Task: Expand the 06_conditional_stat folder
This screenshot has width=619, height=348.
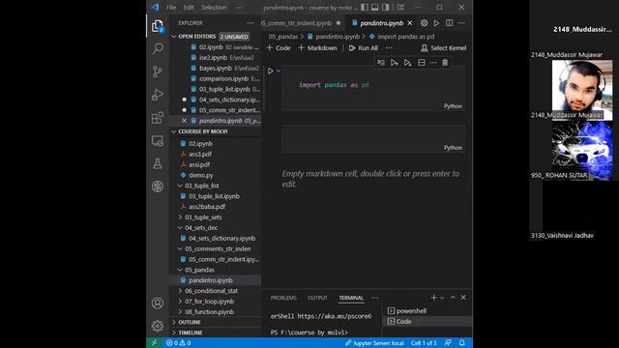Action: click(181, 291)
